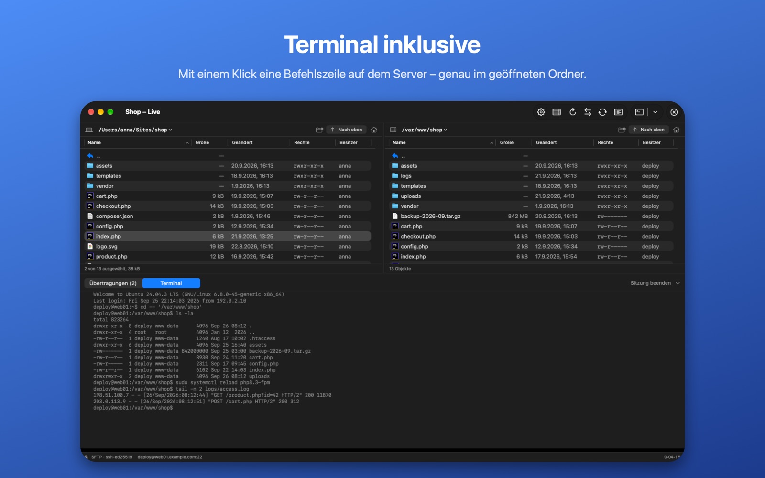Image resolution: width=765 pixels, height=478 pixels.
Task: Click the server icon beside /var/www/shop
Action: tap(393, 130)
